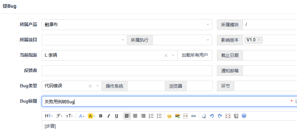297x130 pixels.
Task: Click the underline formatting icon
Action: click(x=117, y=116)
